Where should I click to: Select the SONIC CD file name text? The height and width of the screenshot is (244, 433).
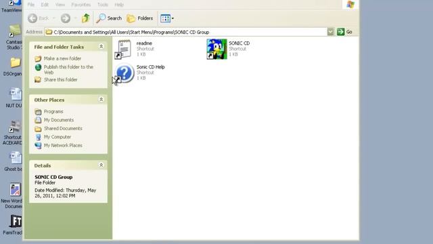pyautogui.click(x=239, y=43)
